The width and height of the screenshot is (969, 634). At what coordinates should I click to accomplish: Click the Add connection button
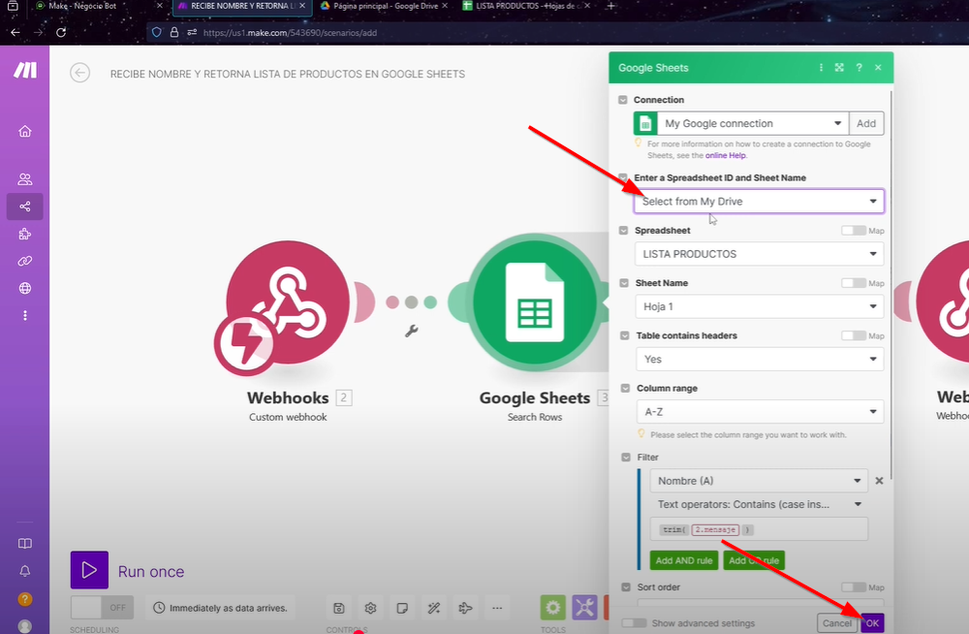click(866, 123)
